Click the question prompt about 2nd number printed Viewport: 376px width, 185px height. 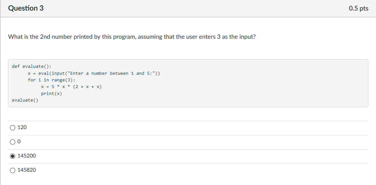point(132,37)
